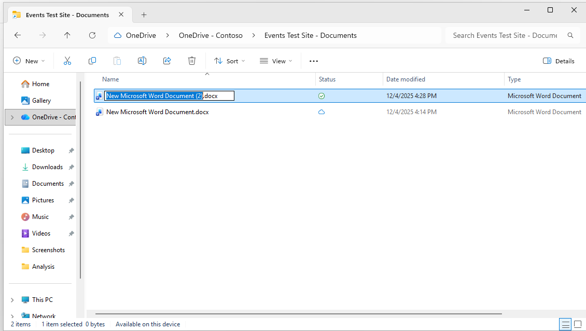Click the Delete trash icon
Screen dimensions: 586x331
192,61
